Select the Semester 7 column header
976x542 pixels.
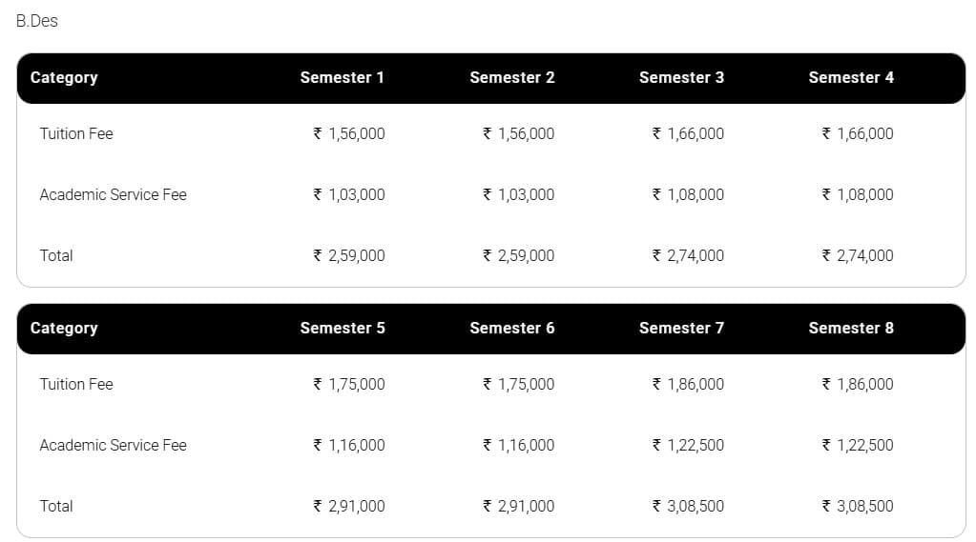681,328
